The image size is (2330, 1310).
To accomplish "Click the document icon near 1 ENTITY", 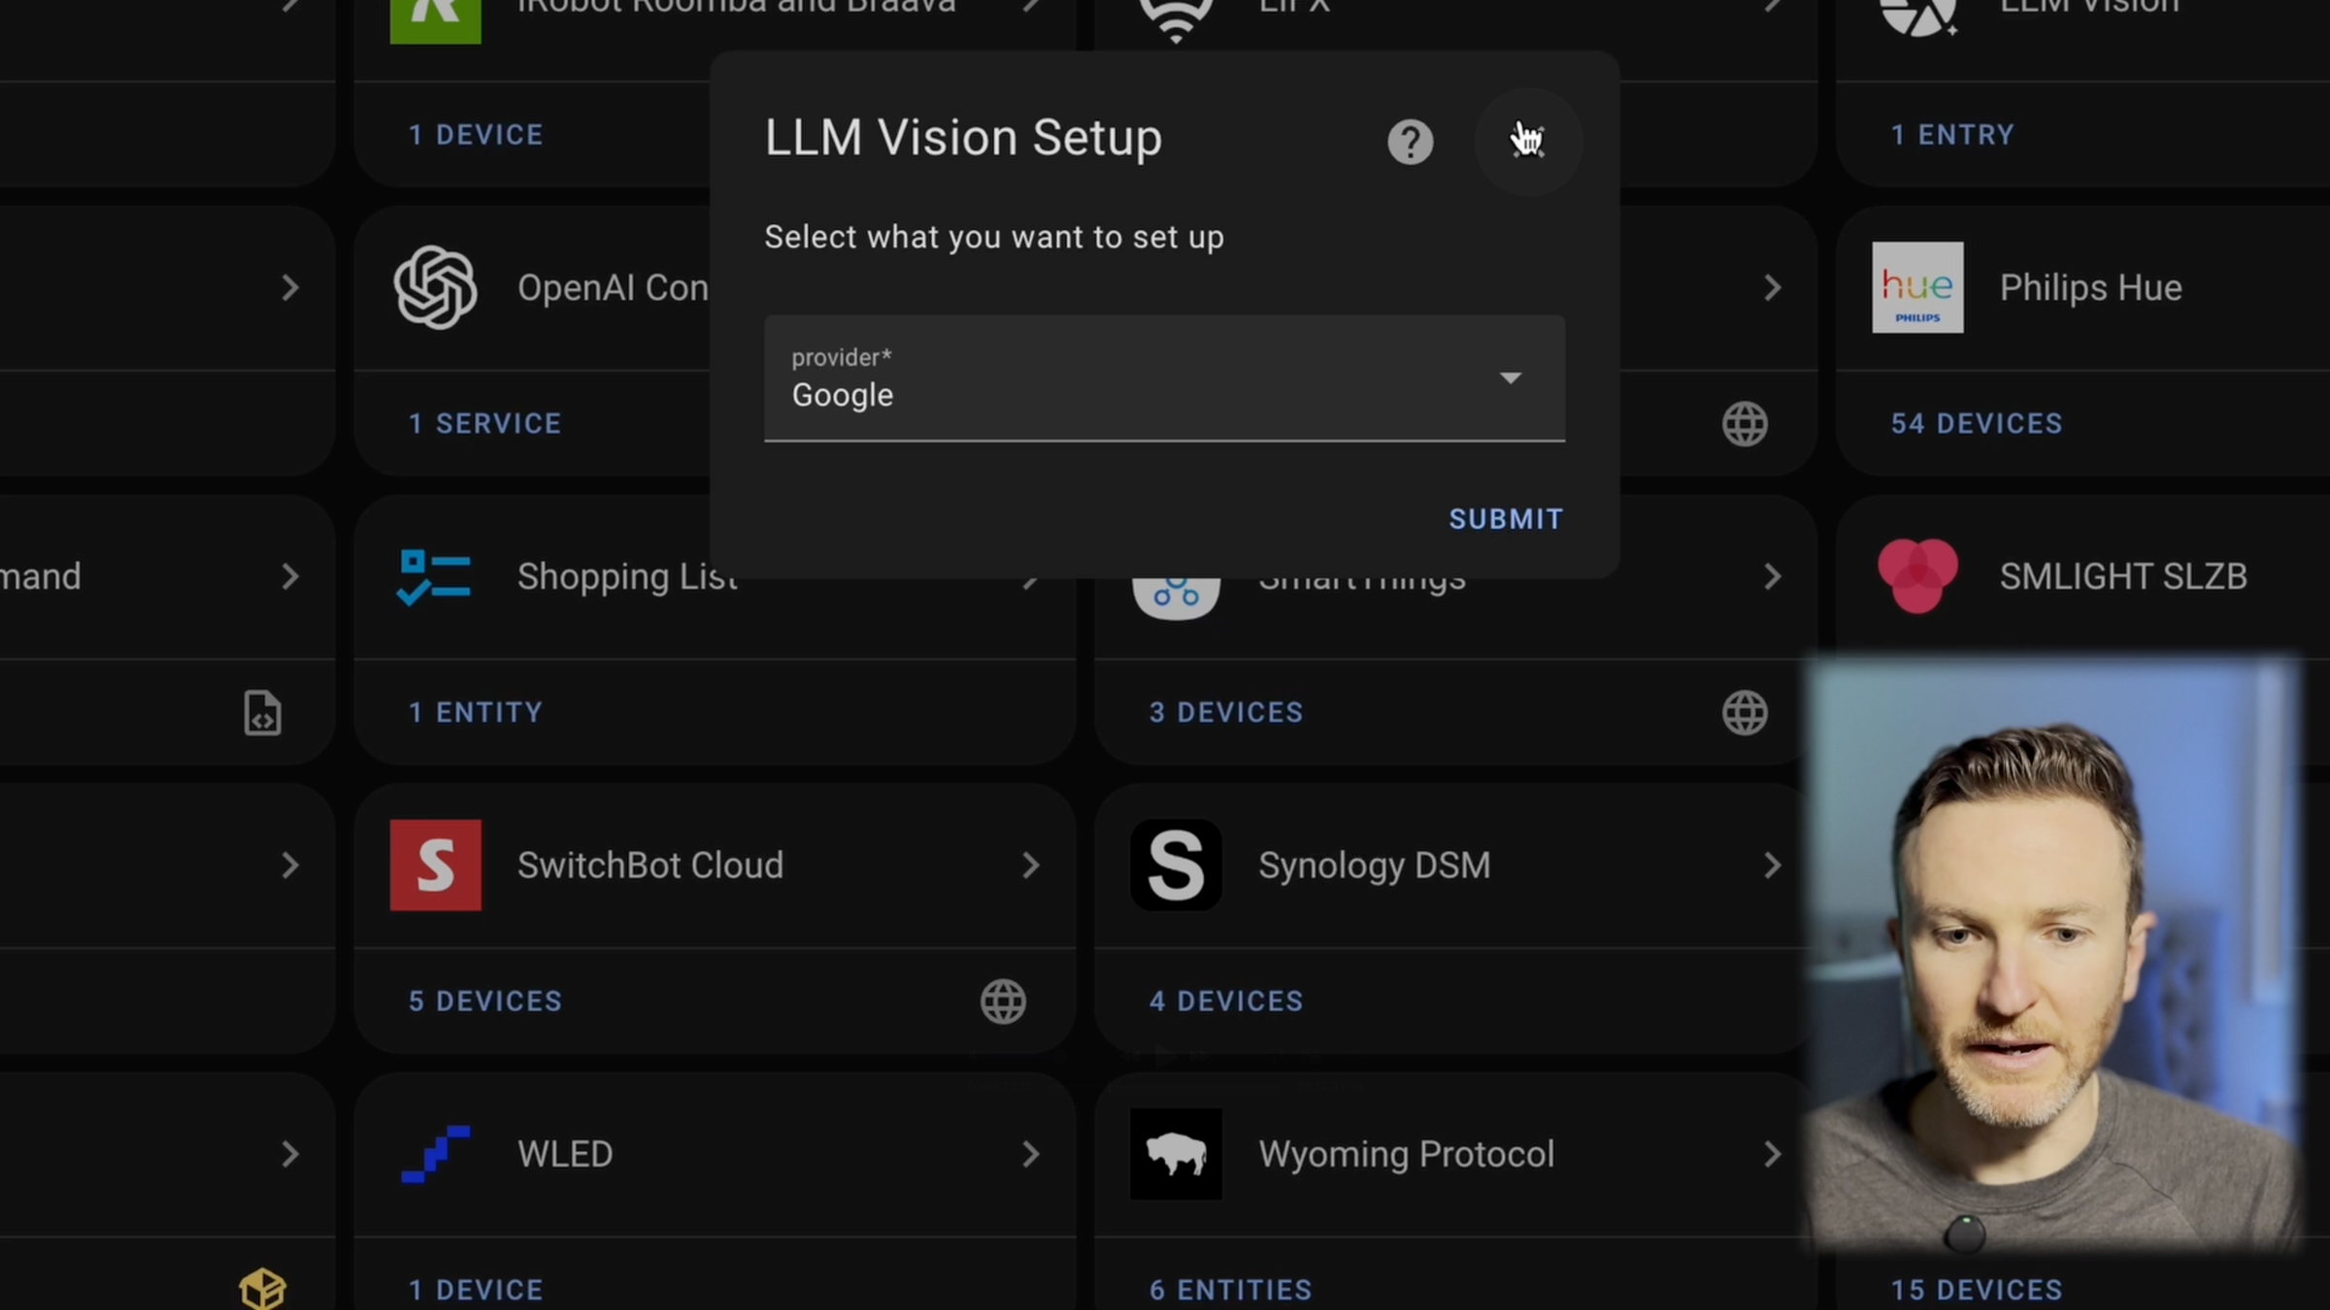I will [x=262, y=712].
